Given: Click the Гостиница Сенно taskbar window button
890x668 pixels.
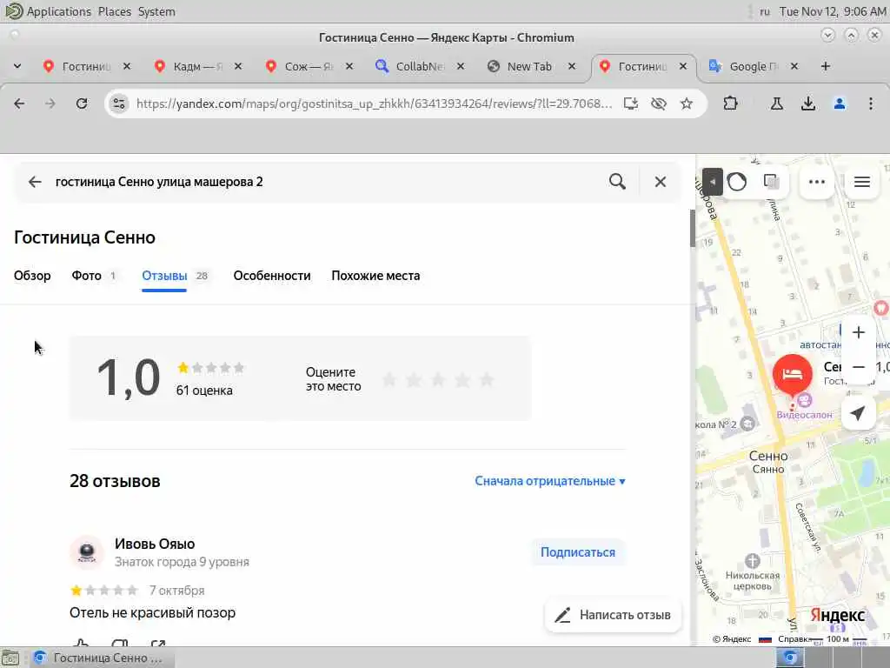Looking at the screenshot, I should [101, 658].
